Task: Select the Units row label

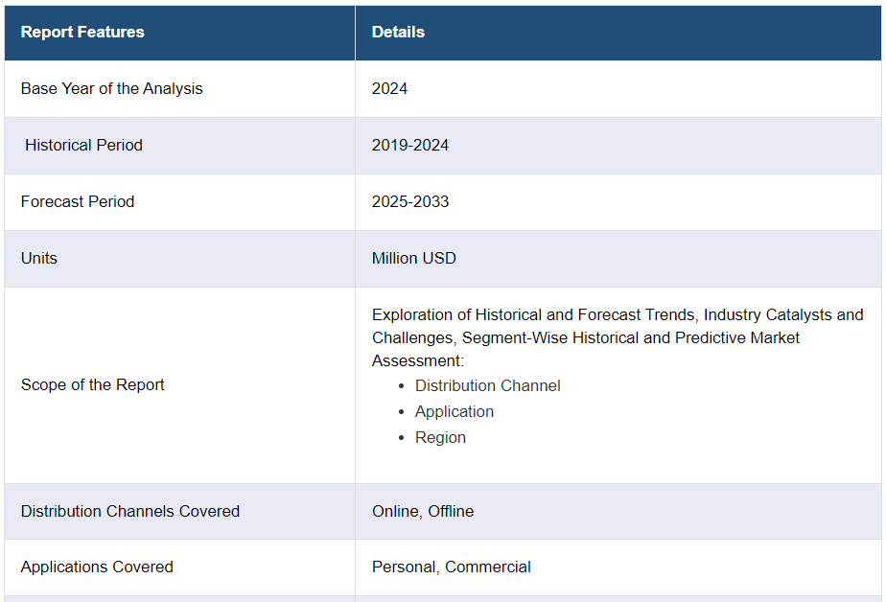Action: 39,258
